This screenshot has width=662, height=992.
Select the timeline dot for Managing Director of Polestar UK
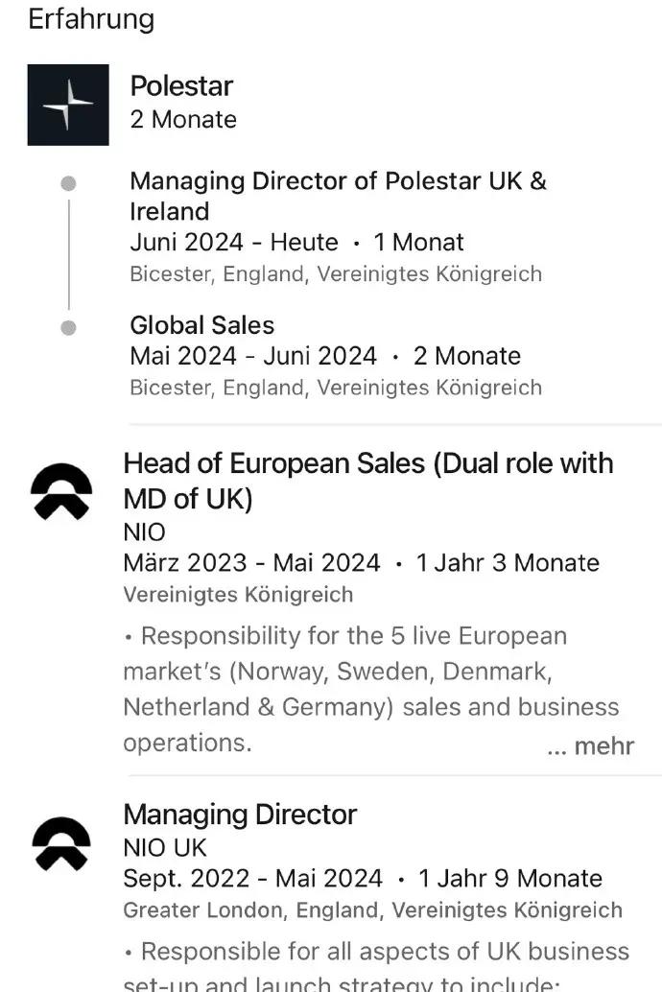pos(68,183)
